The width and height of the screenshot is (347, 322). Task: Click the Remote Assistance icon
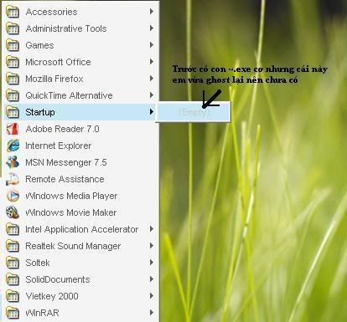(13, 179)
